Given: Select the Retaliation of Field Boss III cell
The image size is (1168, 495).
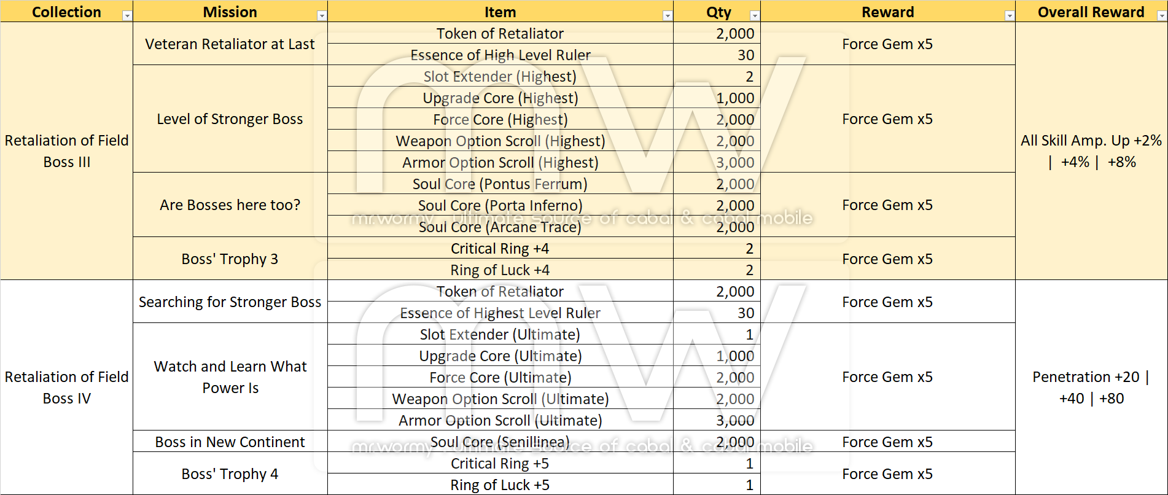Looking at the screenshot, I should point(66,151).
